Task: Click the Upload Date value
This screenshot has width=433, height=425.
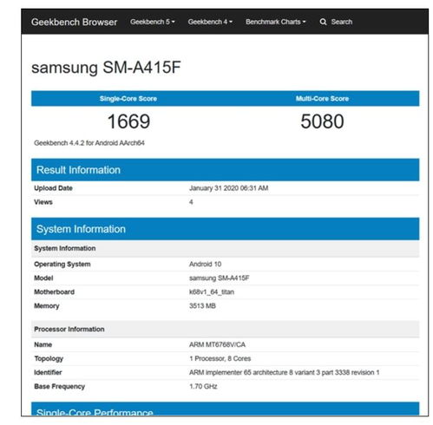Action: 228,188
